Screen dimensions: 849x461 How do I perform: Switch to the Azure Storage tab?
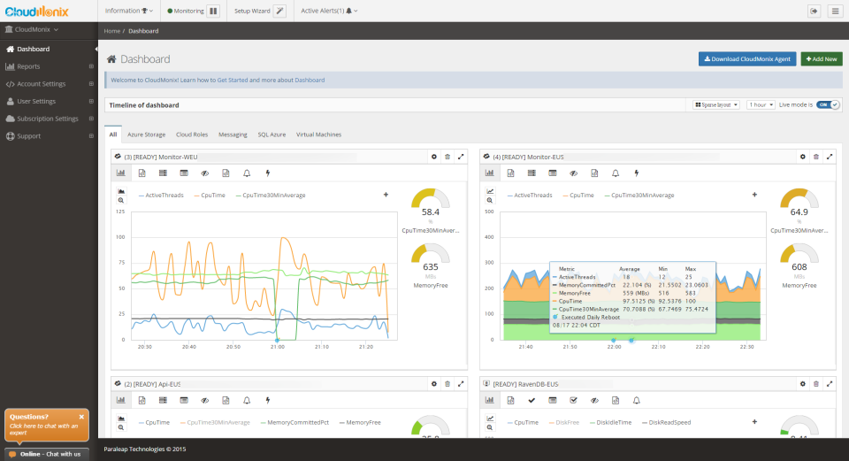147,134
